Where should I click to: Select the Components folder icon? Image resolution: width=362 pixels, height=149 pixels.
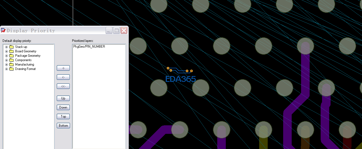pyautogui.click(x=11, y=60)
